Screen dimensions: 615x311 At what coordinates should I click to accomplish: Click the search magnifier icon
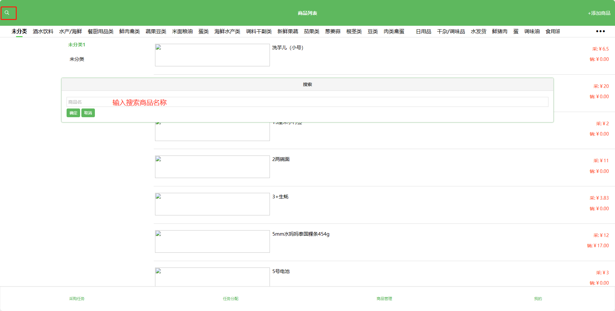(x=7, y=13)
